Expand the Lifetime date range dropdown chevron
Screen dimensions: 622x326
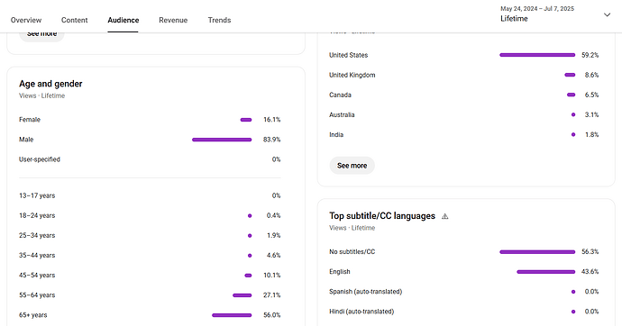coord(607,15)
